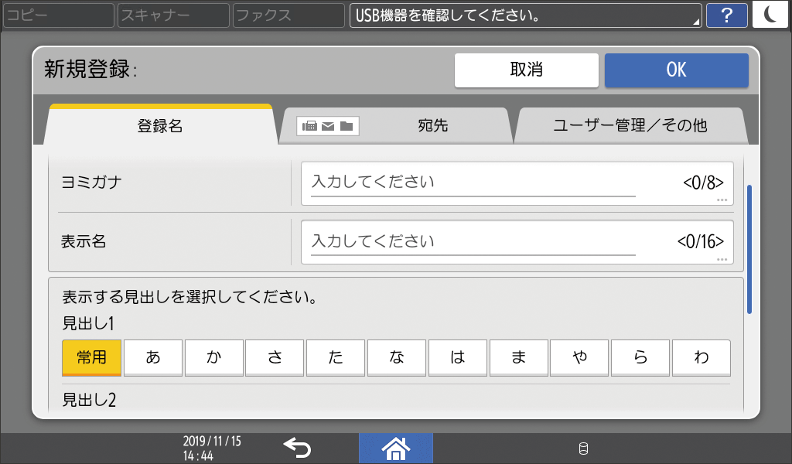
Task: Select the あ index key
Action: click(152, 357)
